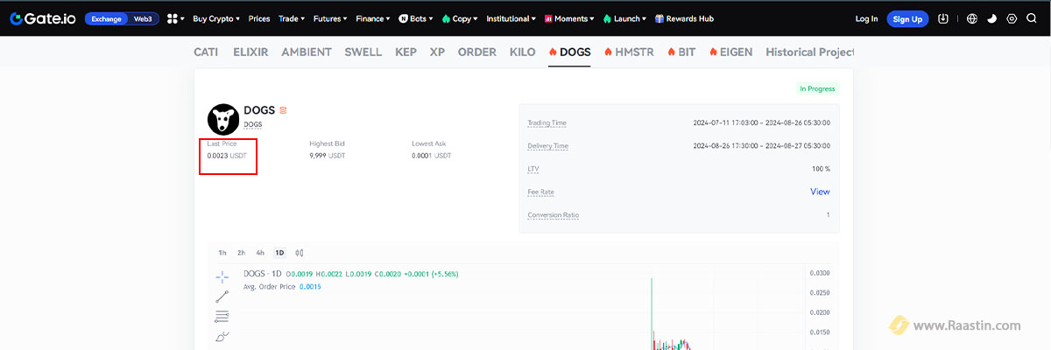Expand the Bots dropdown menu
The image size is (1051, 350).
click(417, 18)
